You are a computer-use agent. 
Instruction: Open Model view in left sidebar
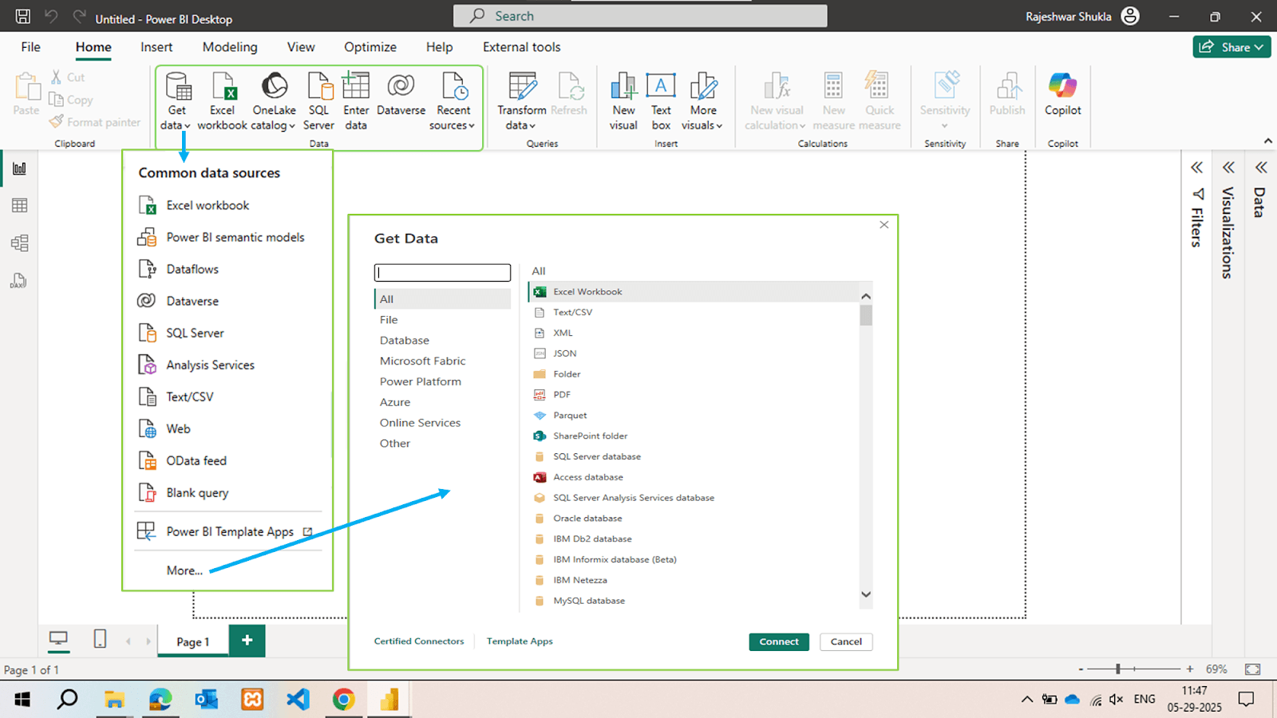pyautogui.click(x=20, y=243)
